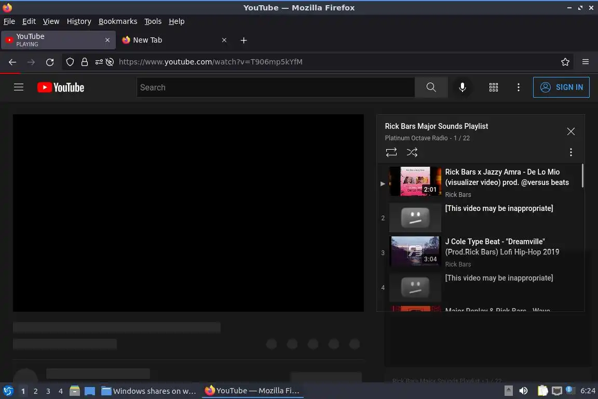Play the De Lo Mio video thumbnail
Image resolution: width=598 pixels, height=399 pixels.
pyautogui.click(x=415, y=181)
